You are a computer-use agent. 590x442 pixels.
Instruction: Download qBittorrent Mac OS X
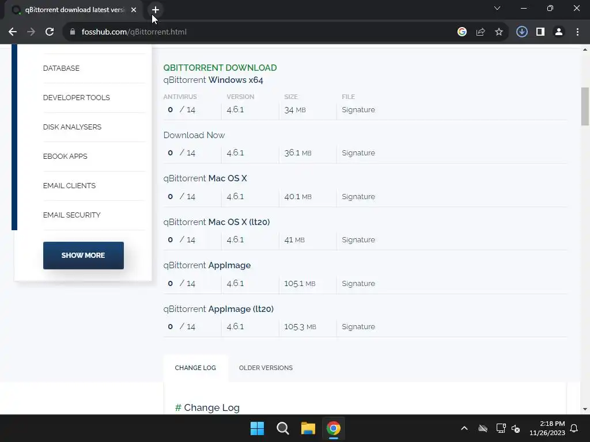[205, 178]
